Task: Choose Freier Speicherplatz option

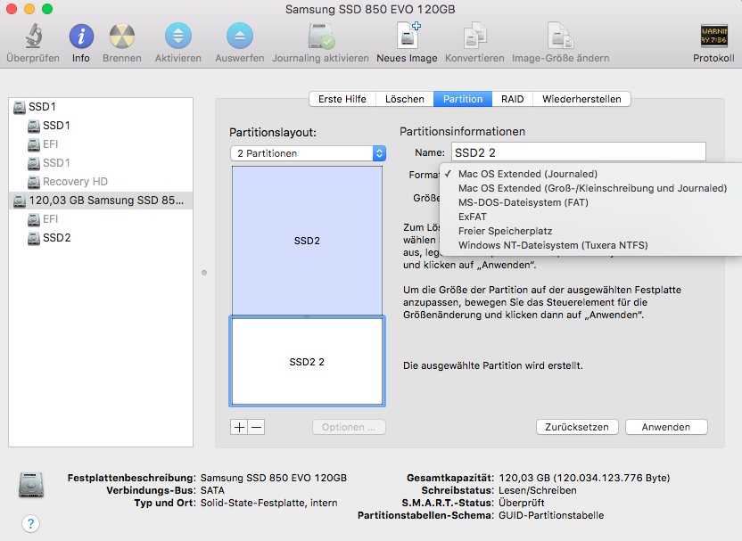Action: [x=590, y=231]
